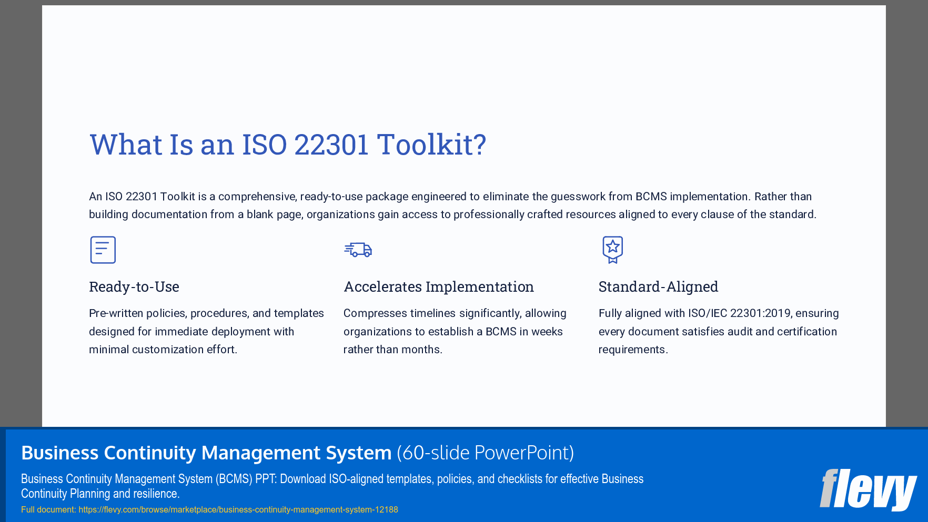
Task: Open the flevy.com full document link
Action: [238, 509]
